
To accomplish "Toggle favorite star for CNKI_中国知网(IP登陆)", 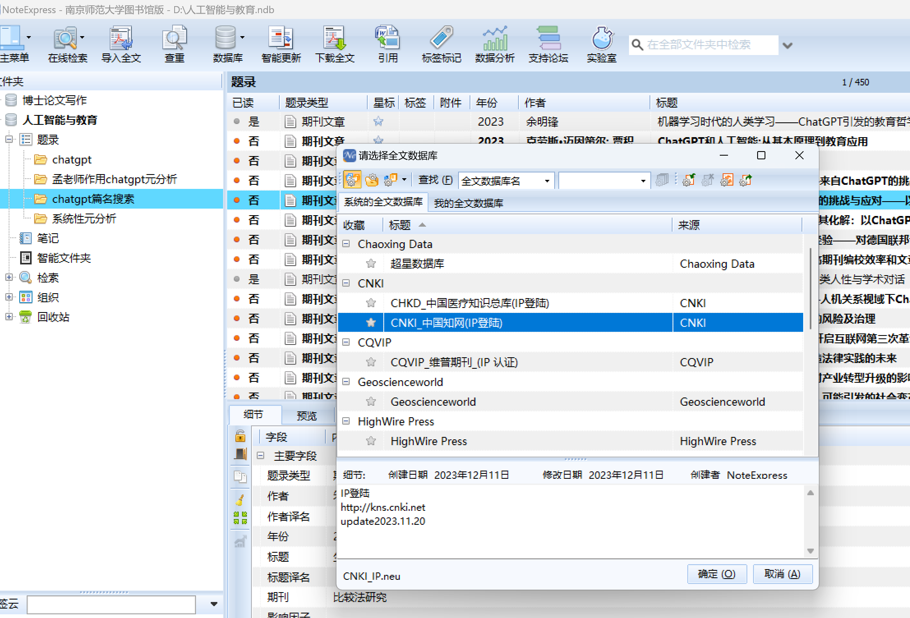I will tap(371, 322).
